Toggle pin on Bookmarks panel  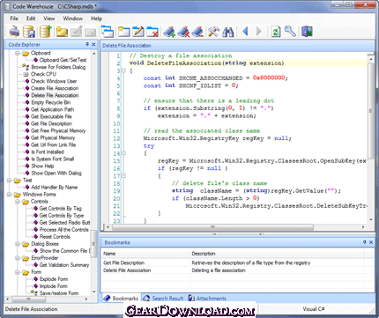[x=364, y=242]
